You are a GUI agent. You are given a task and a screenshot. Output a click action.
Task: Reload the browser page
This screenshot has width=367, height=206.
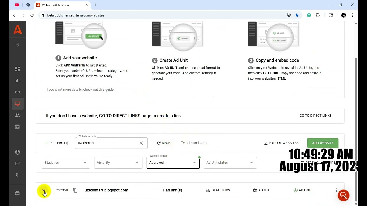point(32,15)
